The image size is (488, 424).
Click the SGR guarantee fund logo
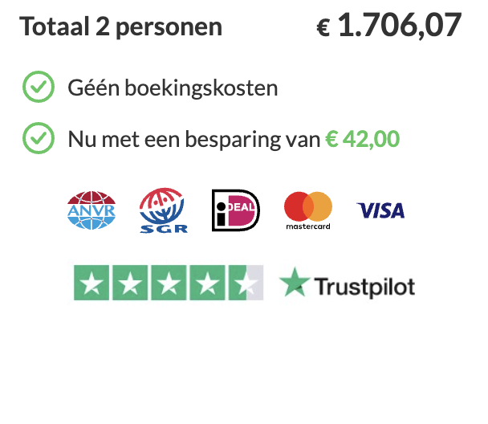coord(163,210)
